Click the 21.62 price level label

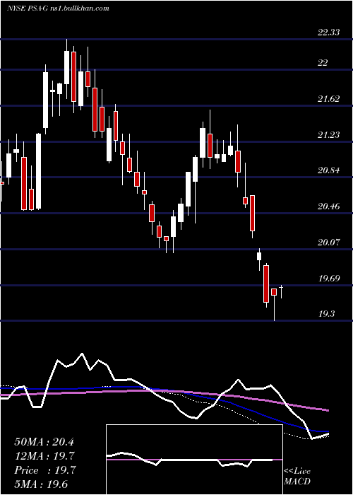coord(329,99)
